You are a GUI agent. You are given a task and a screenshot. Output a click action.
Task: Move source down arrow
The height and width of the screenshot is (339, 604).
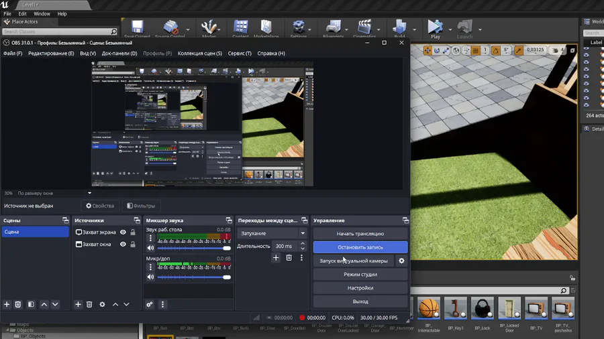[126, 304]
